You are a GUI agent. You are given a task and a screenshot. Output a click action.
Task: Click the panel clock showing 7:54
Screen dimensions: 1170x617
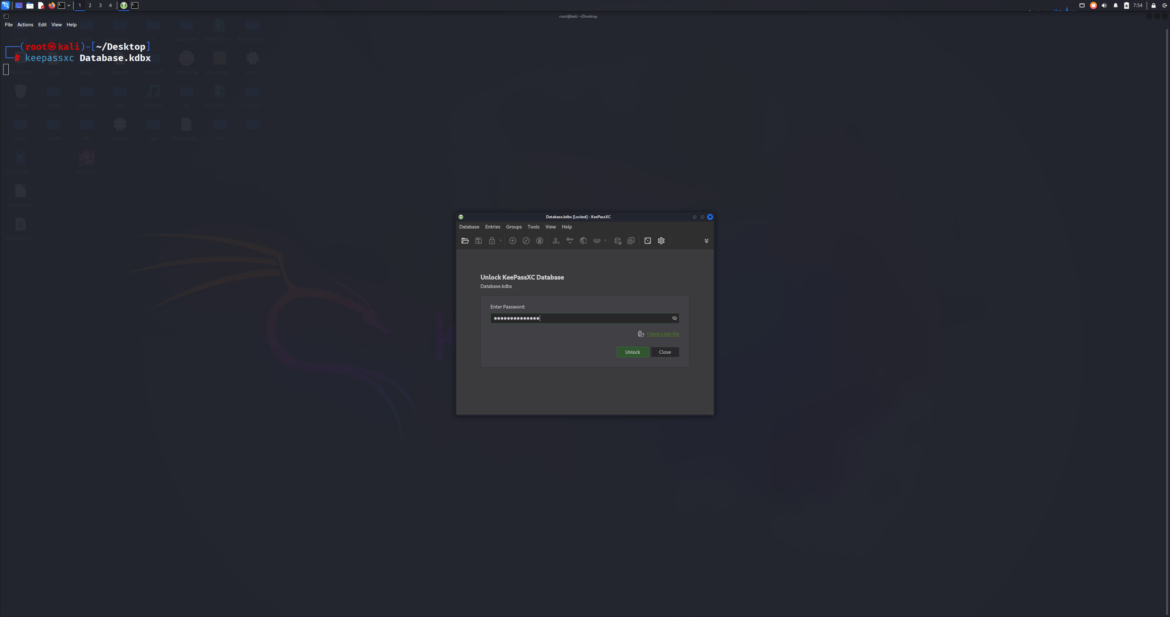[x=1138, y=5]
